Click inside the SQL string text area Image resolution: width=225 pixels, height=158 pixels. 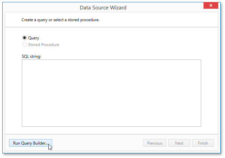click(x=111, y=93)
